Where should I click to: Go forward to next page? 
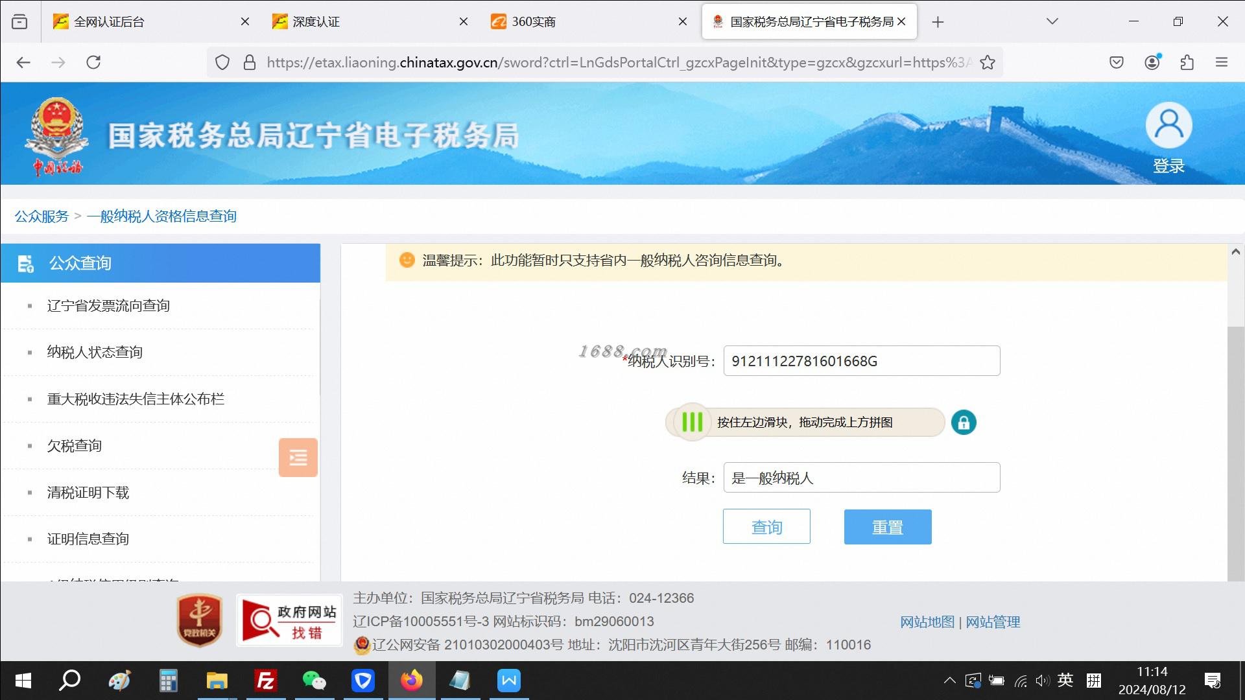(x=58, y=63)
